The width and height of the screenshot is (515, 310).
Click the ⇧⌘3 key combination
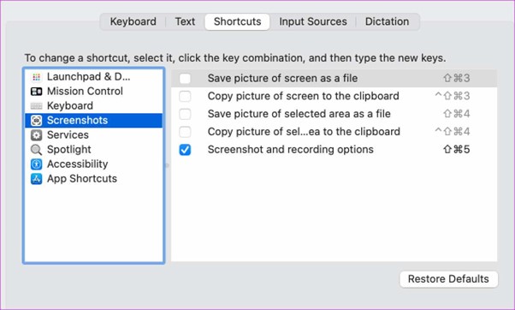457,78
